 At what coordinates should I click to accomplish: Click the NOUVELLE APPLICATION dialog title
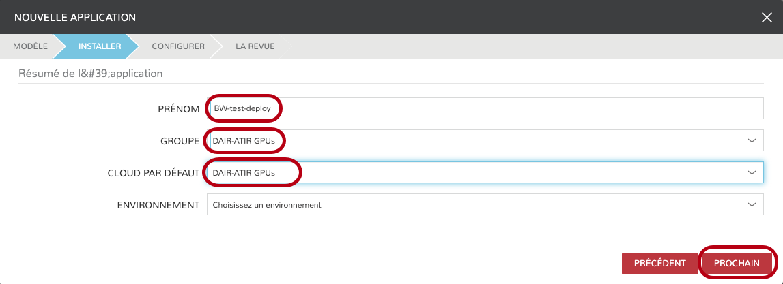75,17
